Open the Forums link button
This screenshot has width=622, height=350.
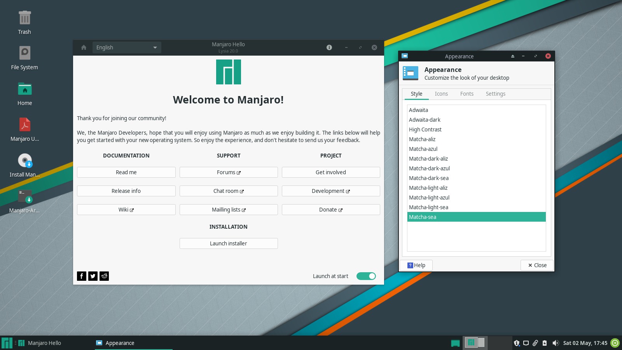pos(229,172)
